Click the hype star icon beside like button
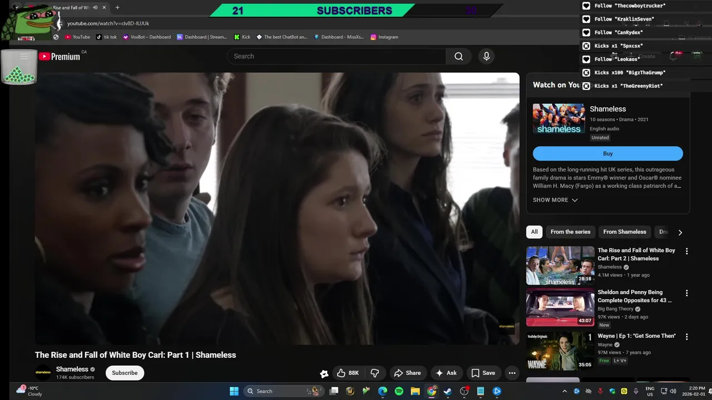Screen dimensions: 712x400 pyautogui.click(x=324, y=374)
